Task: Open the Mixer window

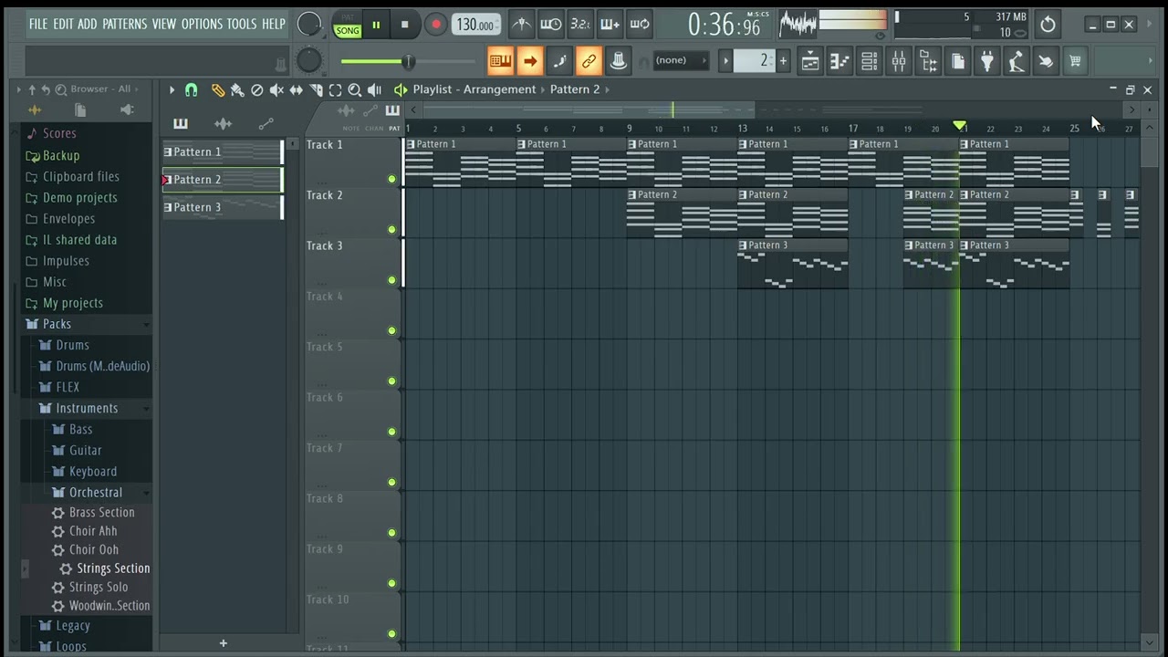Action: coord(899,61)
